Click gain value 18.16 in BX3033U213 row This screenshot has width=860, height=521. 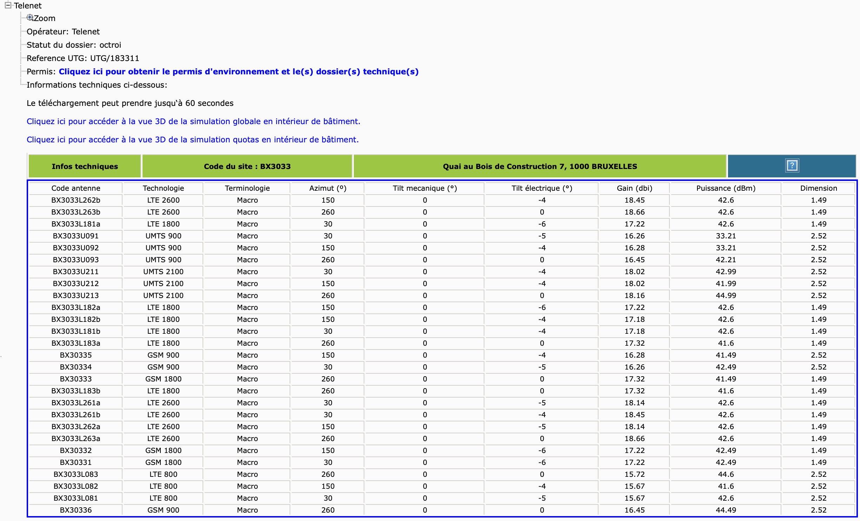[634, 296]
